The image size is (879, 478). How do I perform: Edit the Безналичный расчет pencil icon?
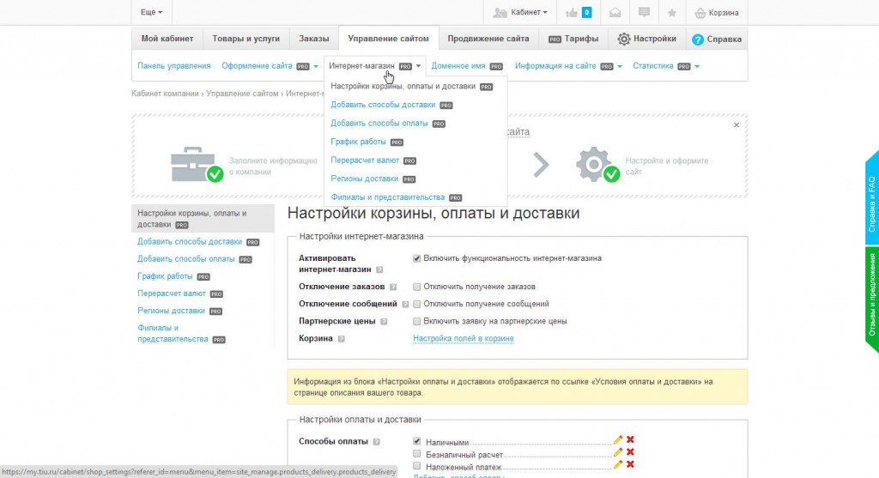pos(618,452)
